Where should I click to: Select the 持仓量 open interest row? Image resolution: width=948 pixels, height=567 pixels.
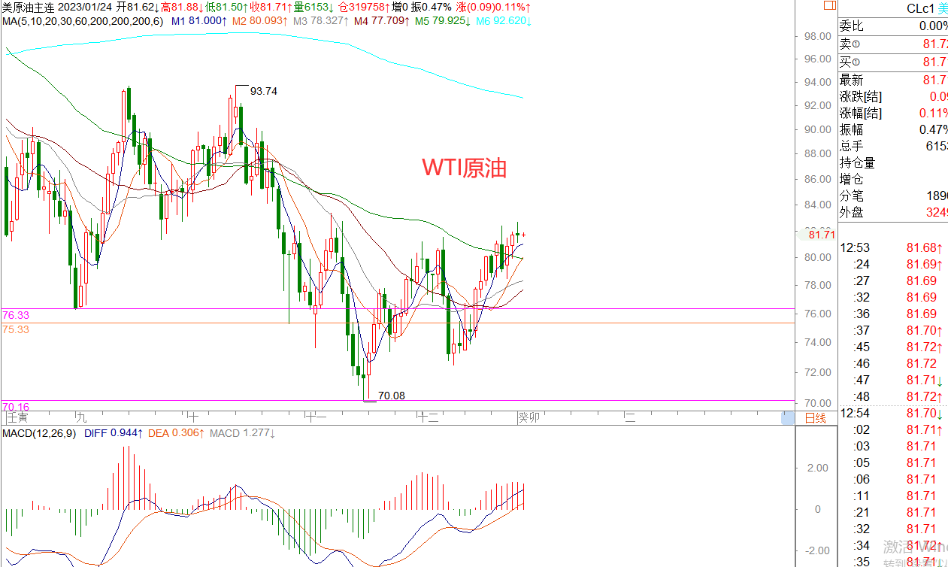click(894, 162)
